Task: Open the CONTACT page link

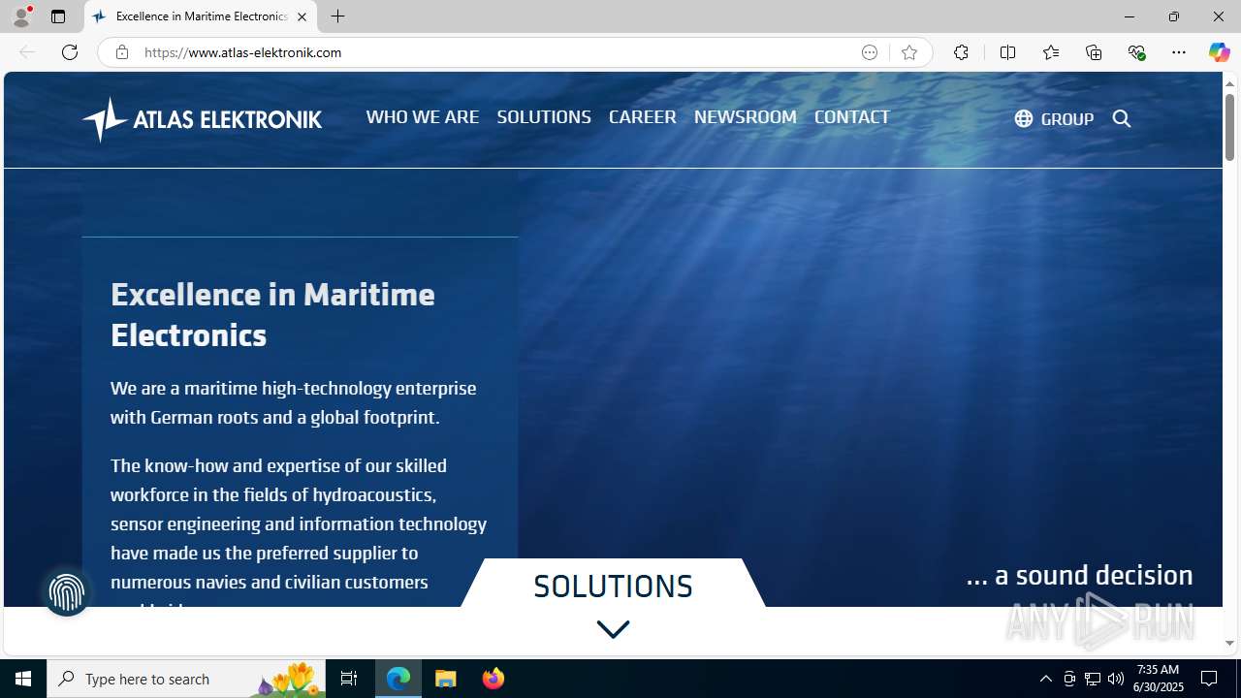Action: (x=852, y=116)
